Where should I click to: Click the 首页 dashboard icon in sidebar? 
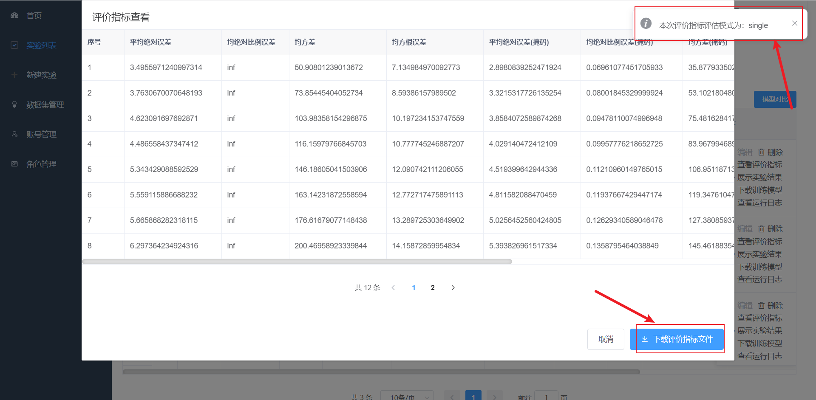[14, 15]
